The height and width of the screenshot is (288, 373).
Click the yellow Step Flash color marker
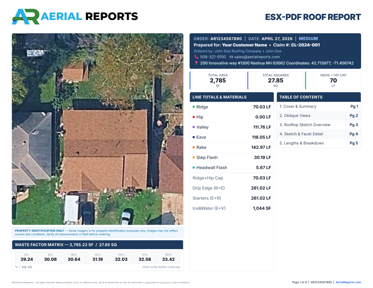[194, 157]
